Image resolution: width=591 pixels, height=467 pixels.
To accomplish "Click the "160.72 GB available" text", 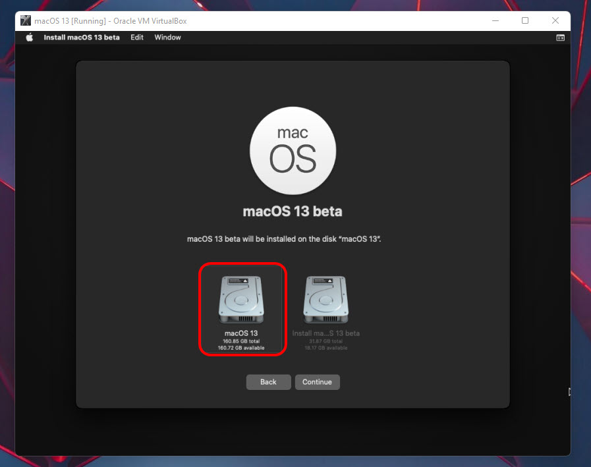I will (x=241, y=348).
